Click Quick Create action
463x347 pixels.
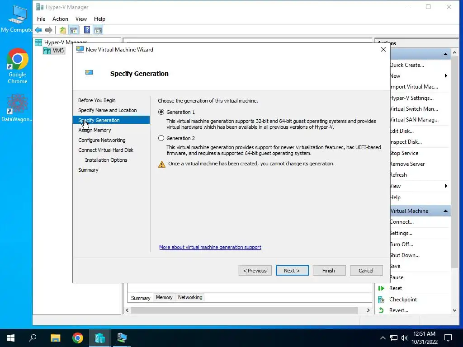tap(406, 65)
